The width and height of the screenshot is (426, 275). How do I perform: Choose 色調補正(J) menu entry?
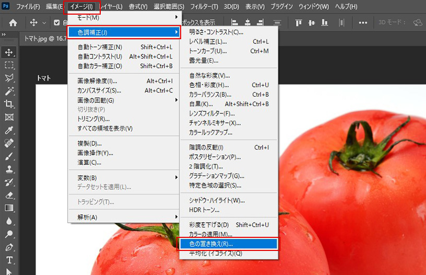click(124, 32)
